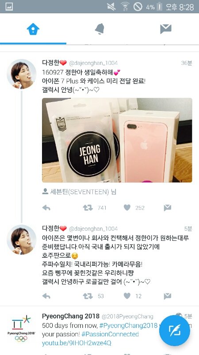Open the Home timeline tab
Screen dimensions: 199x355
coord(33,29)
